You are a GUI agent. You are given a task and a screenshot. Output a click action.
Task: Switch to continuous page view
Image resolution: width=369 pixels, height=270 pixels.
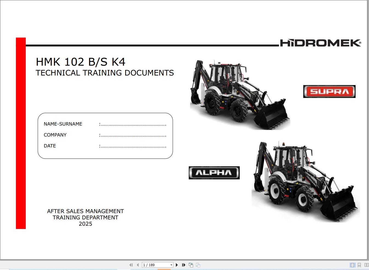pos(359,265)
